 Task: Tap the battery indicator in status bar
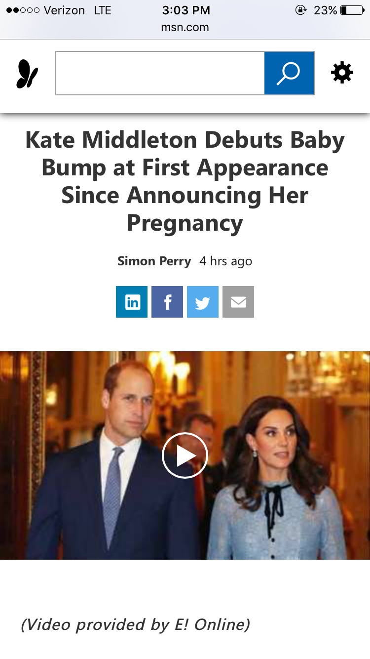[x=352, y=10]
